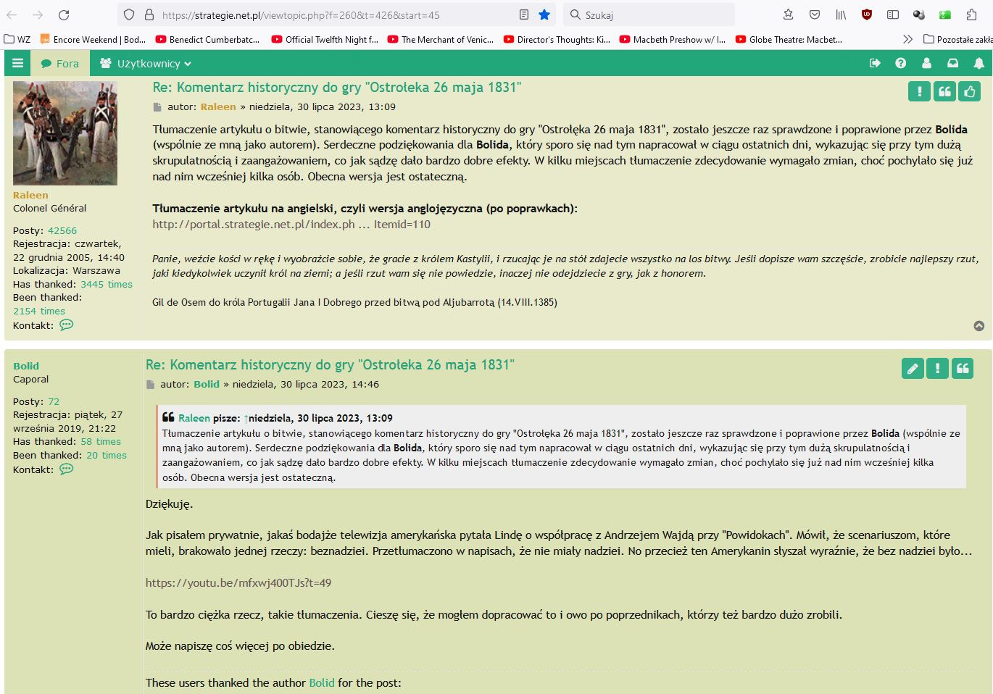Image resolution: width=993 pixels, height=694 pixels.
Task: Open the hamburger quick links menu
Action: click(18, 64)
